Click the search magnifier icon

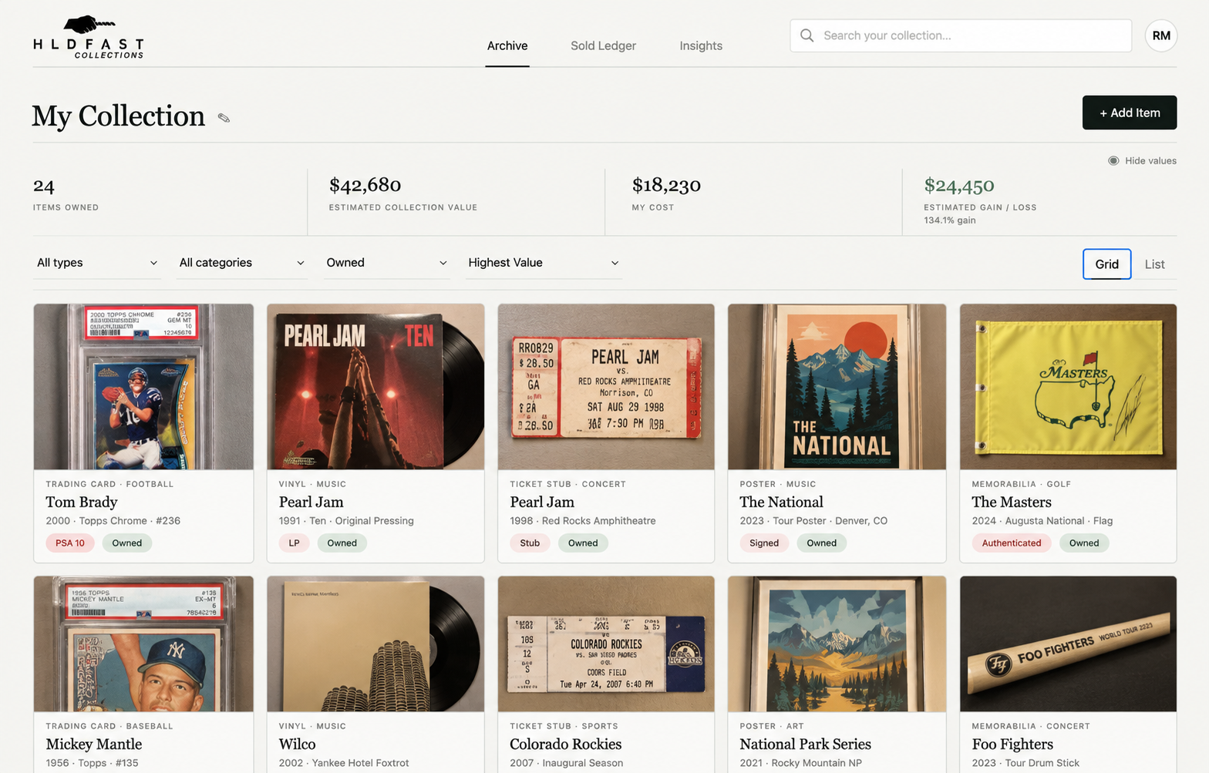pyautogui.click(x=807, y=35)
